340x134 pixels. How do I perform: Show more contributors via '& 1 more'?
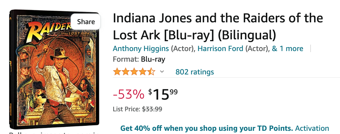(x=287, y=49)
